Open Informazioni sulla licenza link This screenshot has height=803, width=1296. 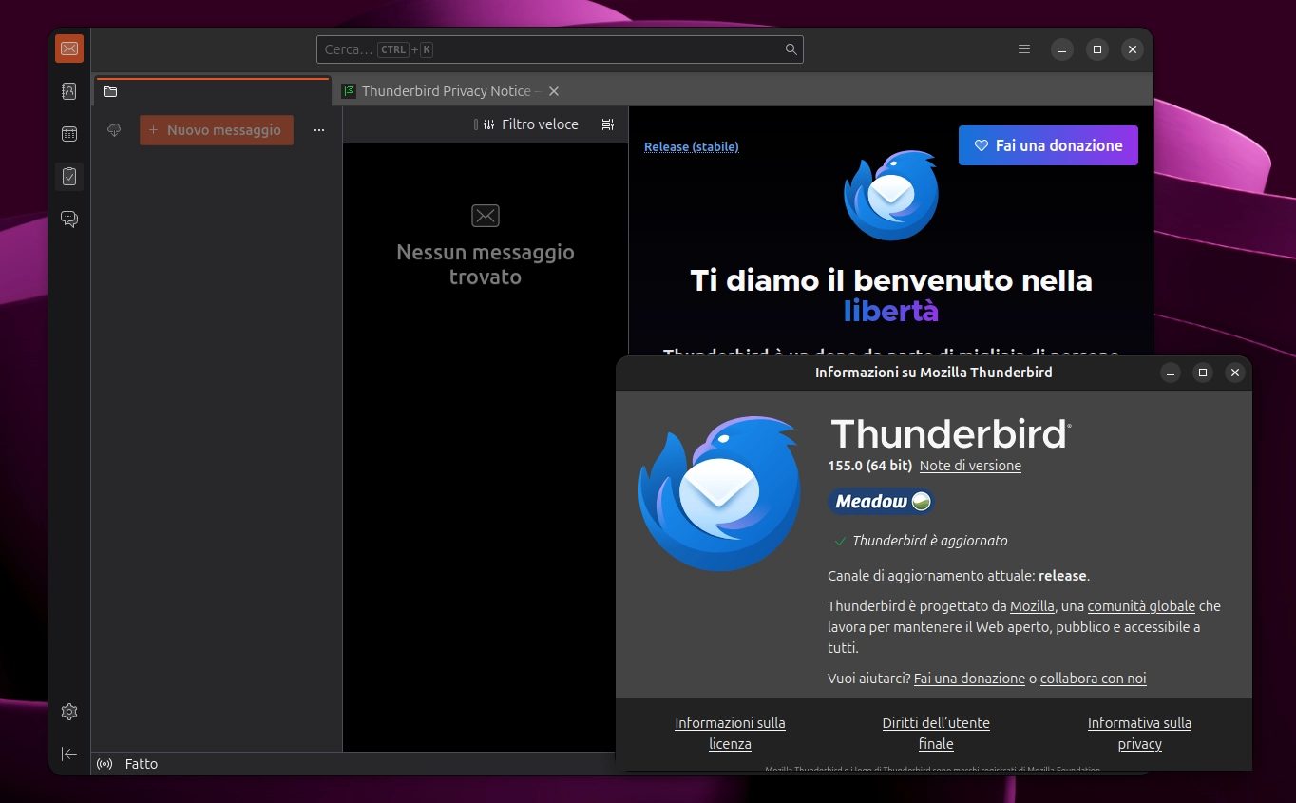point(730,734)
